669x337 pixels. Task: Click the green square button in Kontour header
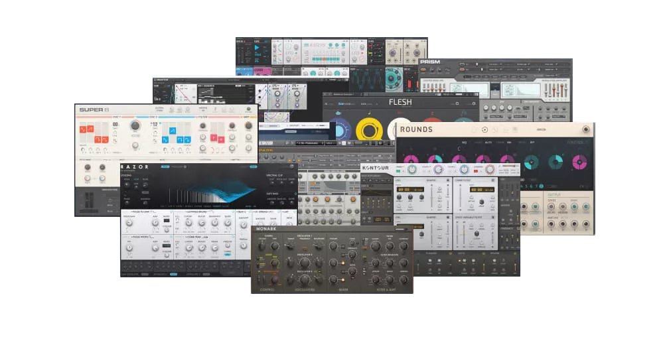tap(398, 171)
